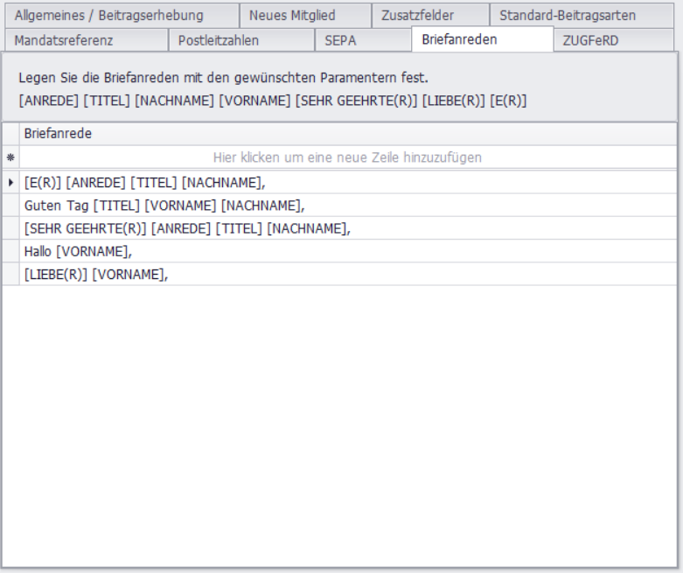Show the Postleitzahlen tab
683x573 pixels.
[x=219, y=40]
